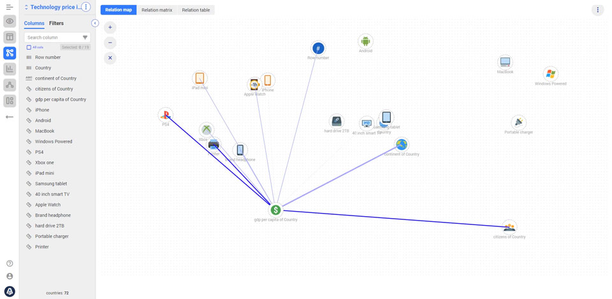Select the Printer node icon
Image resolution: width=612 pixels, height=299 pixels.
214,145
